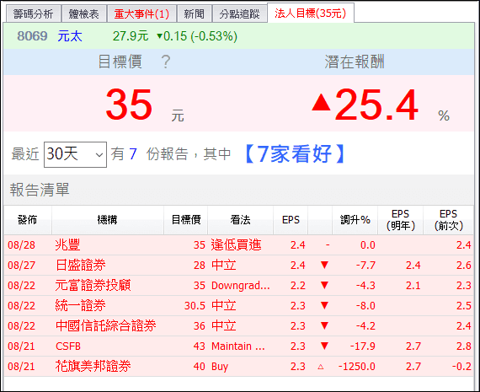Click the -17.9 調升% value
This screenshot has width=480, height=392.
click(363, 346)
